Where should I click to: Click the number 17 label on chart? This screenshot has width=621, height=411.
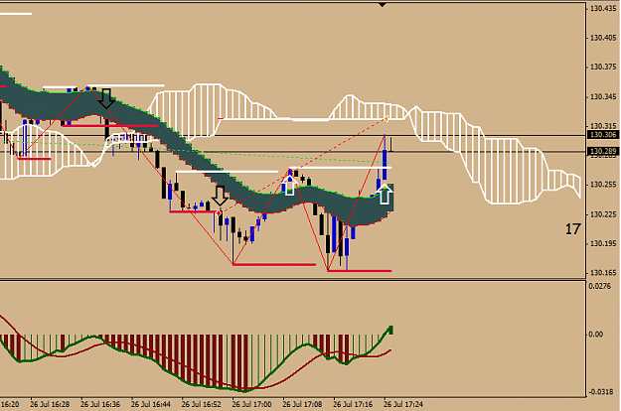(572, 229)
